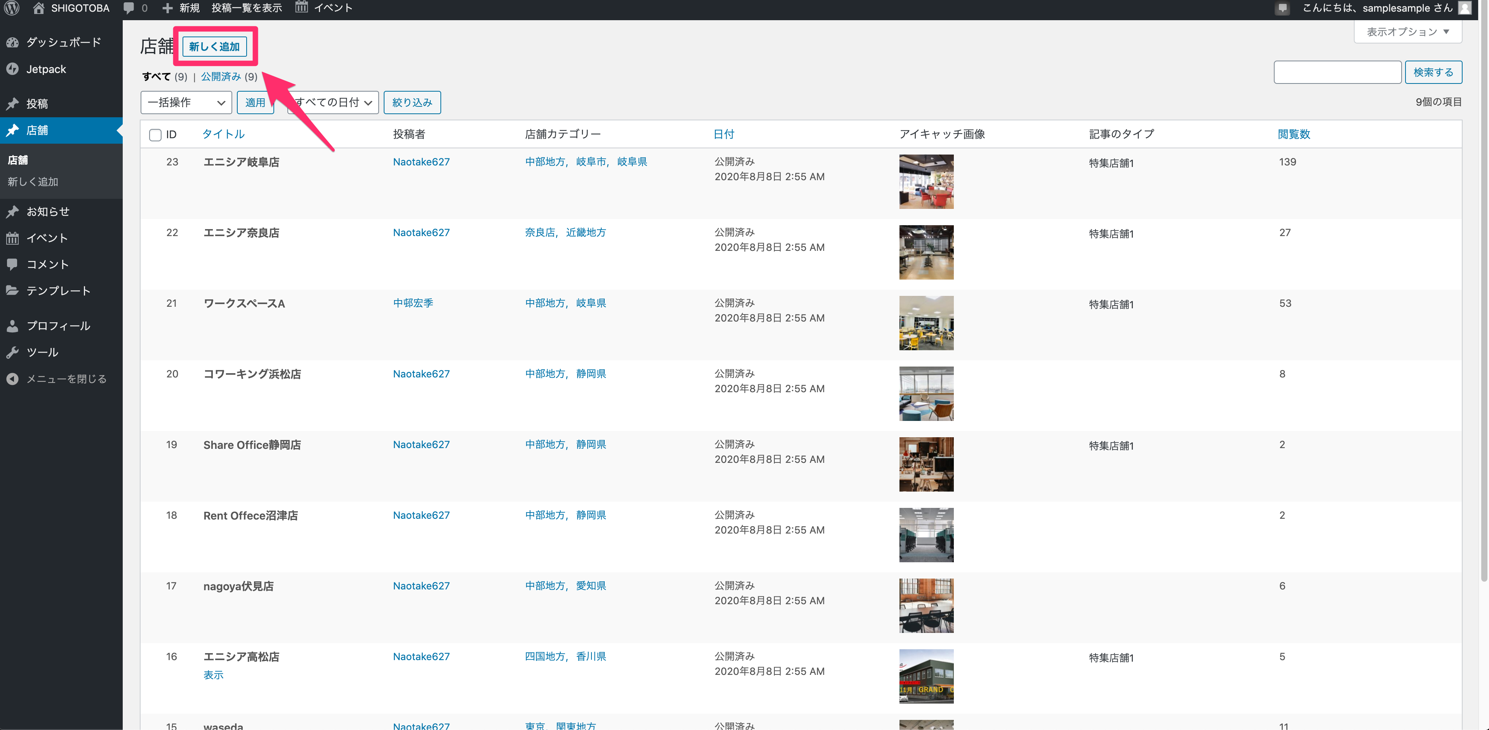Click the page vertical scrollbar
Screen dimensions: 1489x730
(x=1483, y=301)
